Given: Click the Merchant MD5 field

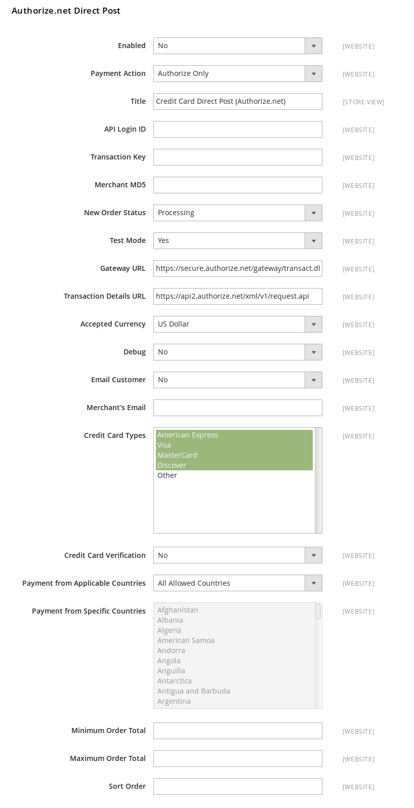Looking at the screenshot, I should pos(238,185).
